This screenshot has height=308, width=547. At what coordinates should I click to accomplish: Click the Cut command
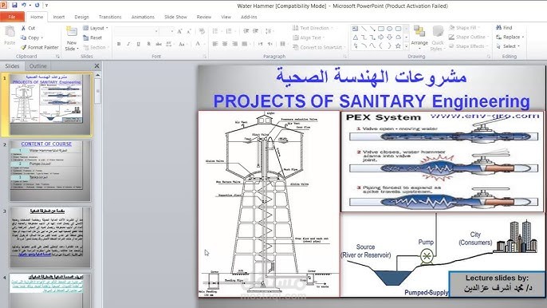click(x=28, y=28)
